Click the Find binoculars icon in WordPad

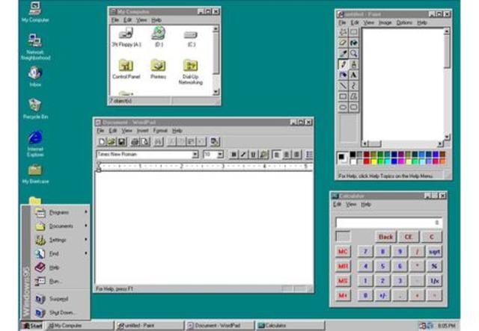[x=158, y=141]
